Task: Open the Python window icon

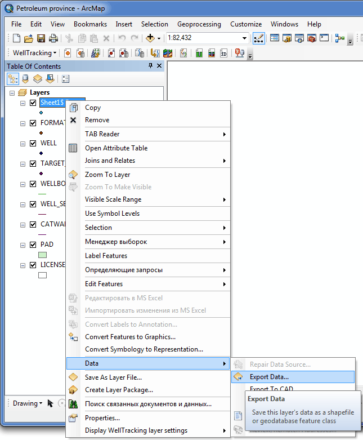Action: tap(324, 38)
